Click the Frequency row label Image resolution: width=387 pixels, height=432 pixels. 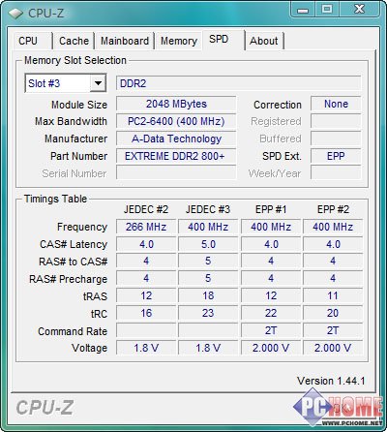82,227
